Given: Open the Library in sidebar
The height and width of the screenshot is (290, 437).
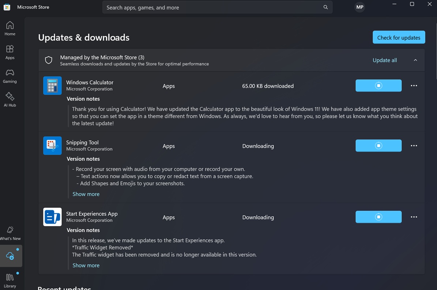Looking at the screenshot, I should click(x=10, y=280).
